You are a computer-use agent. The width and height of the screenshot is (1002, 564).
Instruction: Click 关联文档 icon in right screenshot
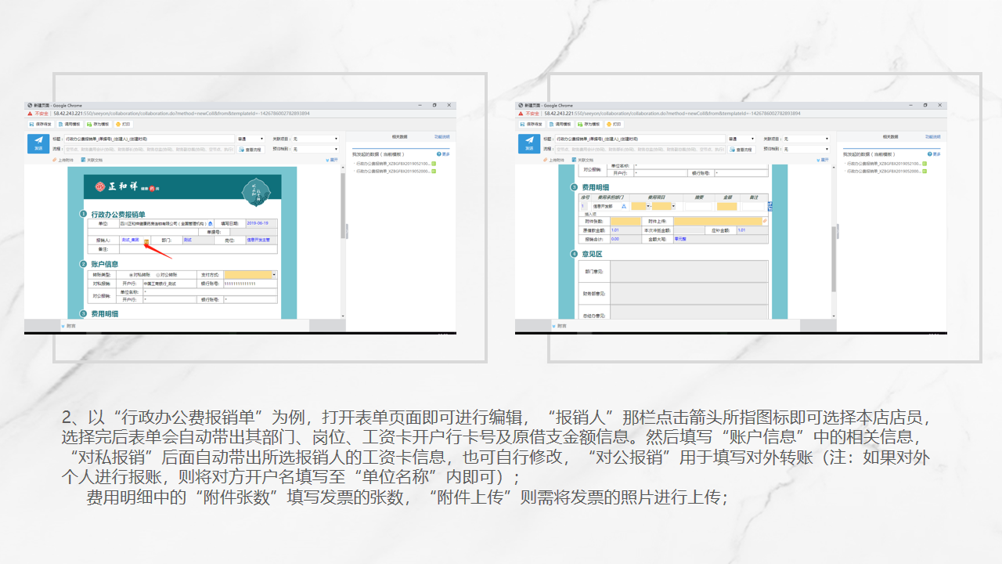coord(574,160)
